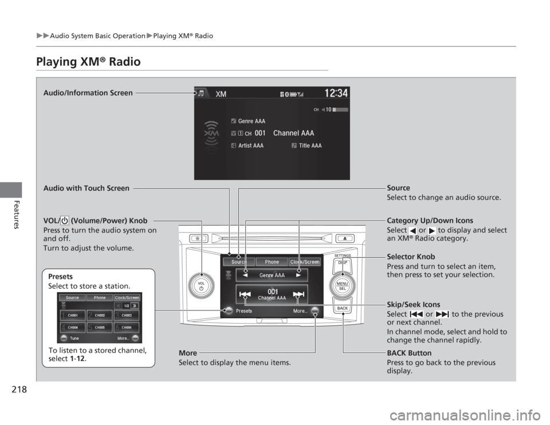This screenshot has width=550, height=425.
Task: Click the "Audio/Information Screen" label
Action: (88, 93)
